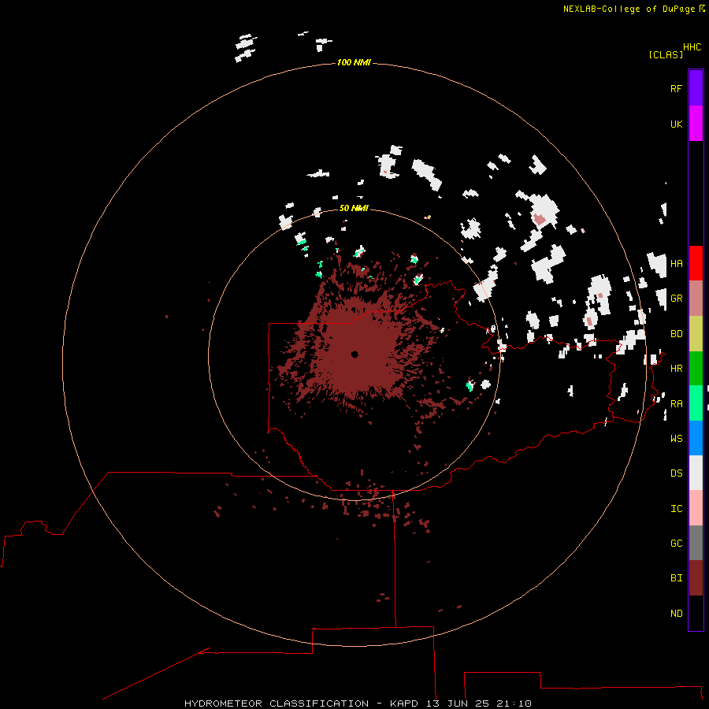Click the black radar site dot at center
Viewport: 709px width, 709px height.
pyautogui.click(x=354, y=354)
